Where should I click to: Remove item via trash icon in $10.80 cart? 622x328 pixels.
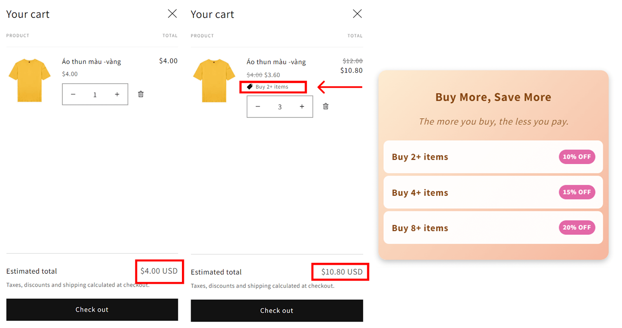326,106
